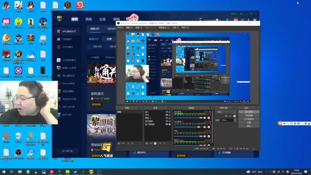Move scene down using the down arrow in scenes panel
Viewport: 311px width, 175px height.
133,143
